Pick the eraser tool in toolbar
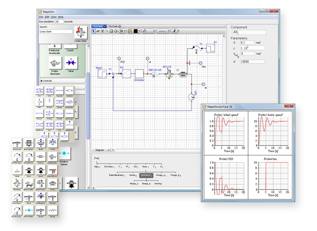The image size is (317, 231). click(98, 31)
